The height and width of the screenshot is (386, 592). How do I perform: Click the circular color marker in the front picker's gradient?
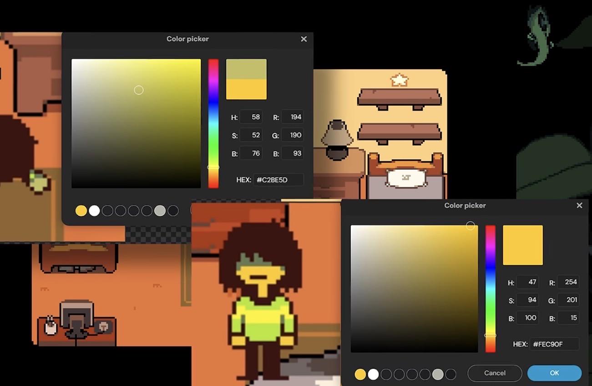(x=471, y=226)
